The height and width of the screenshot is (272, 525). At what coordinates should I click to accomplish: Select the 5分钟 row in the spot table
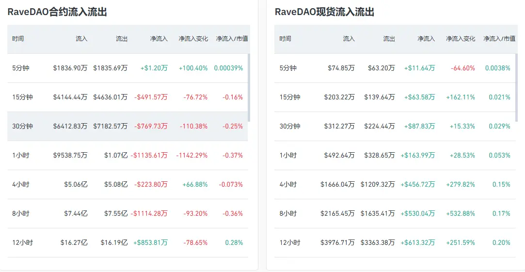(x=395, y=68)
